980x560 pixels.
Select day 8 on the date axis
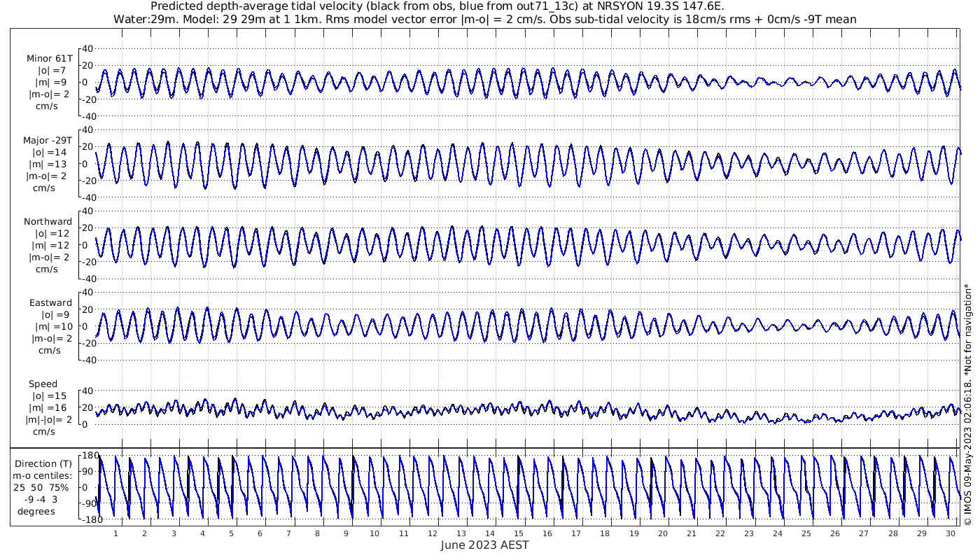[317, 533]
